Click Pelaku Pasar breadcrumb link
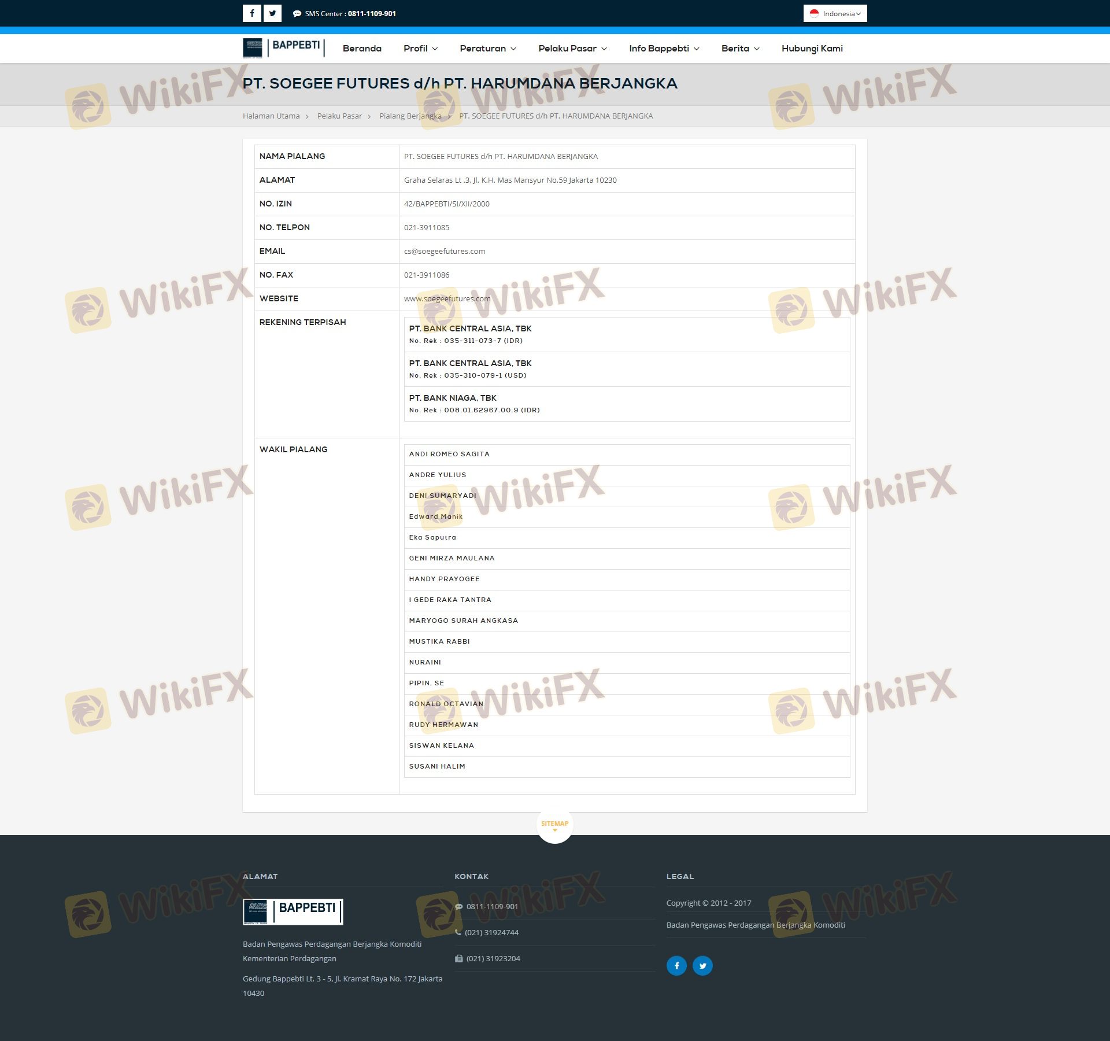The height and width of the screenshot is (1041, 1110). point(339,116)
